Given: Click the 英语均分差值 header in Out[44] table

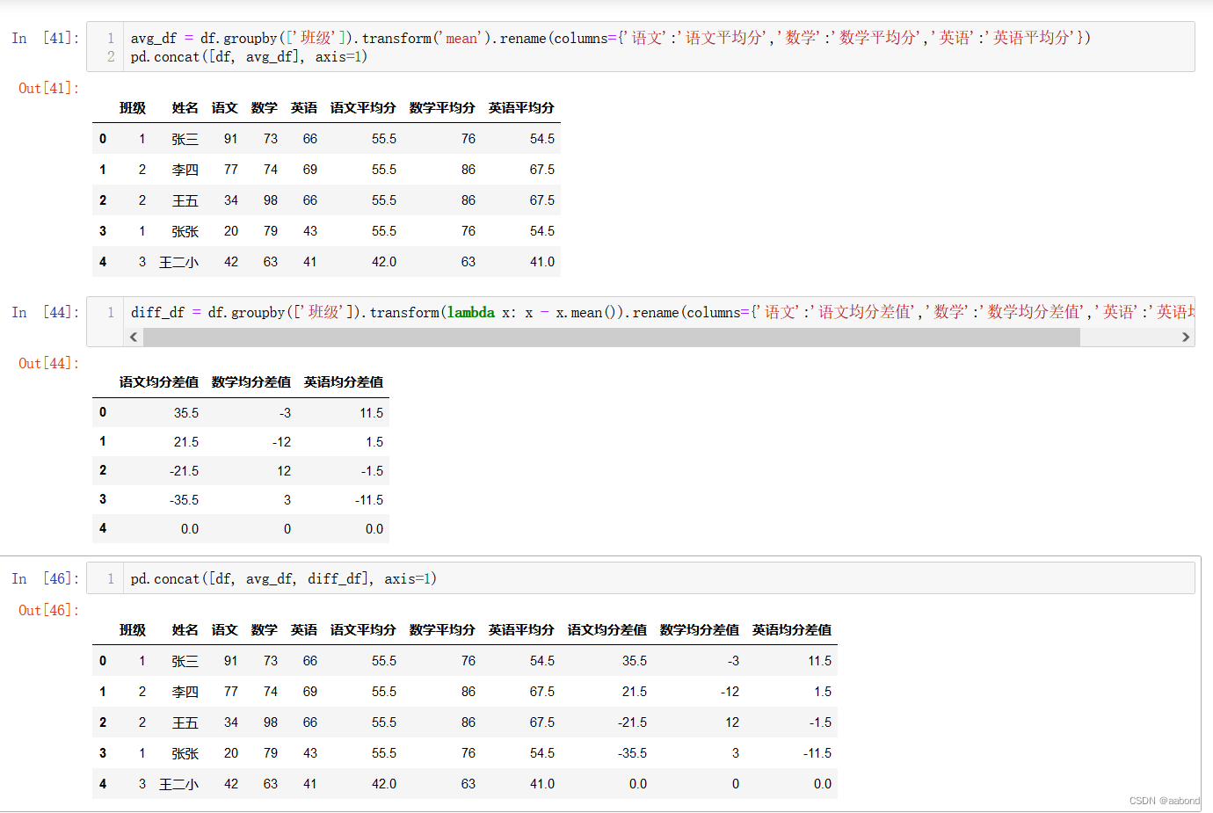Looking at the screenshot, I should point(344,382).
